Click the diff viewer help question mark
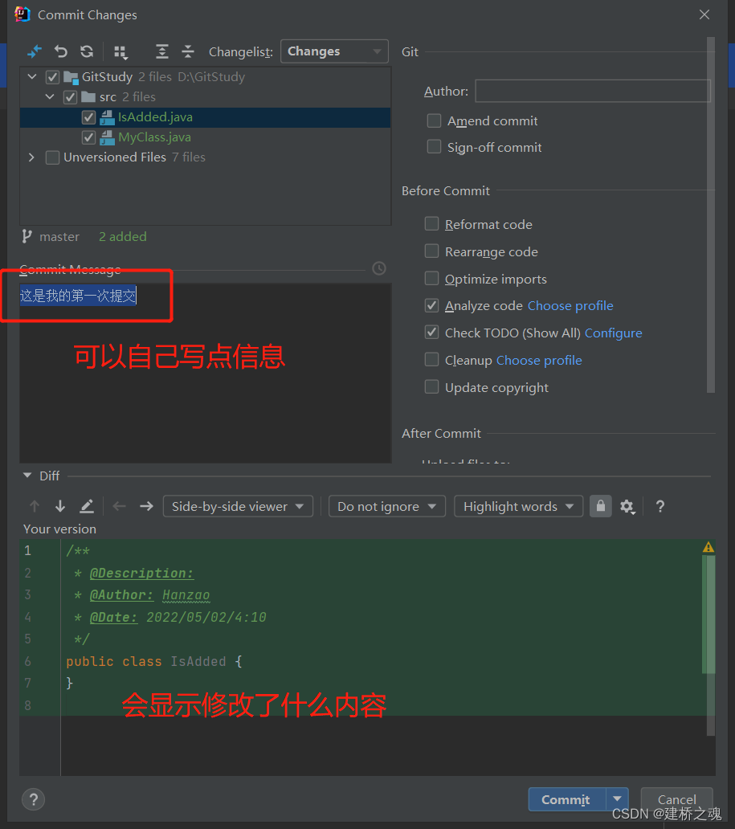 coord(660,507)
